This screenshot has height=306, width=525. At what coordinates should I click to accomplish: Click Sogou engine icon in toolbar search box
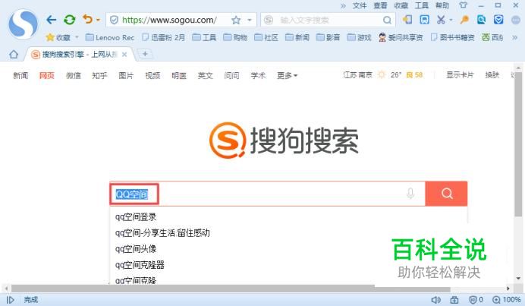[269, 20]
